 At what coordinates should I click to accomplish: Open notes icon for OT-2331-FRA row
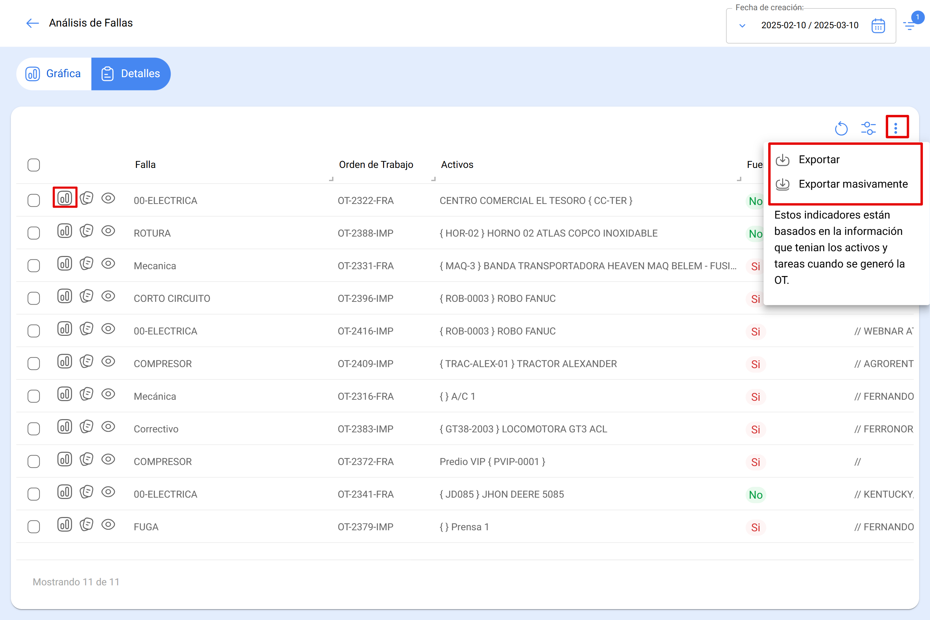coord(86,263)
